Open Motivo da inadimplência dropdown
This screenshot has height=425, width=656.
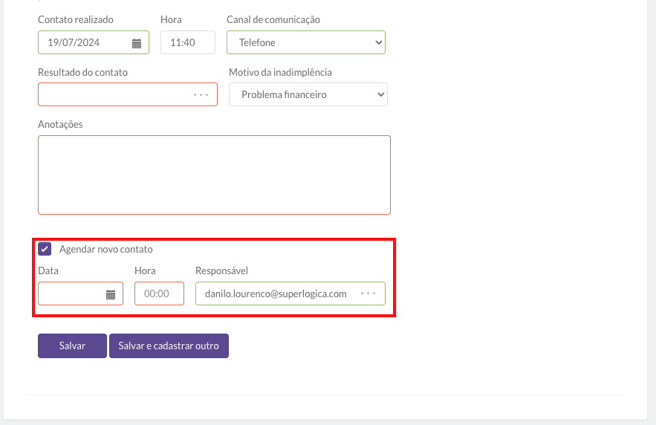click(308, 94)
